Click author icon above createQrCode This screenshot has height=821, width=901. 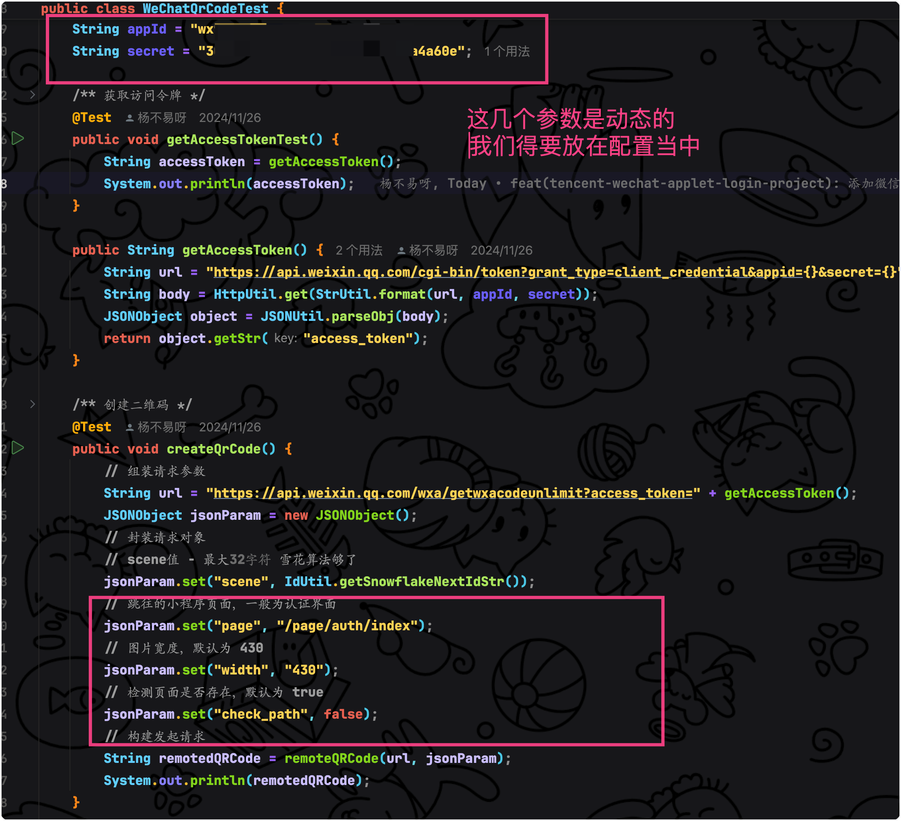coord(130,428)
